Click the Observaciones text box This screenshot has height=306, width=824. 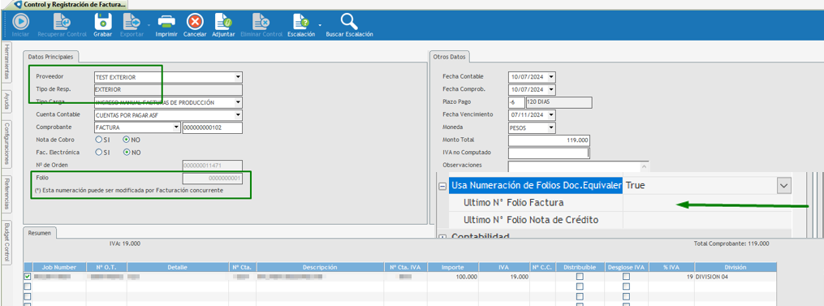click(x=579, y=166)
